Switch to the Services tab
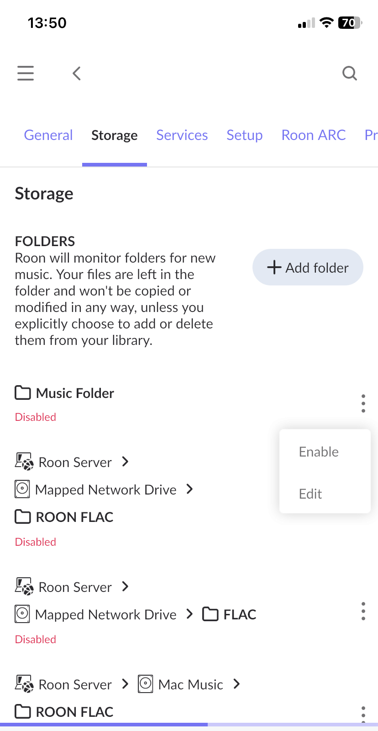This screenshot has width=378, height=731. pos(182,135)
